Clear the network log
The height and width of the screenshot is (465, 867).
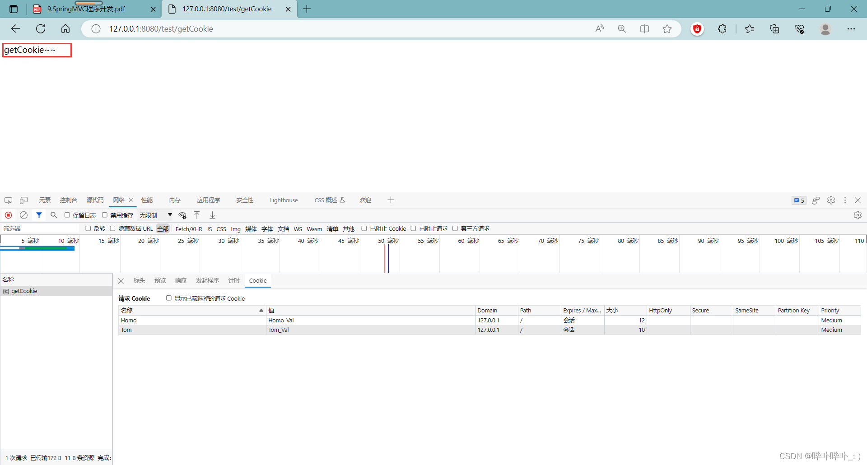pyautogui.click(x=23, y=215)
